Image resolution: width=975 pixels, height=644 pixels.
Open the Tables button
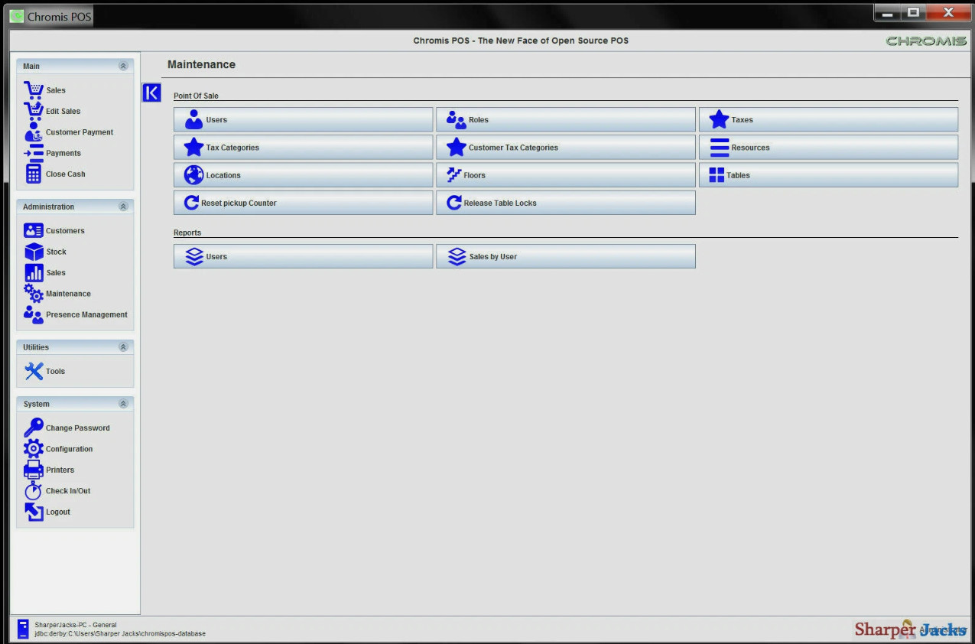click(828, 175)
